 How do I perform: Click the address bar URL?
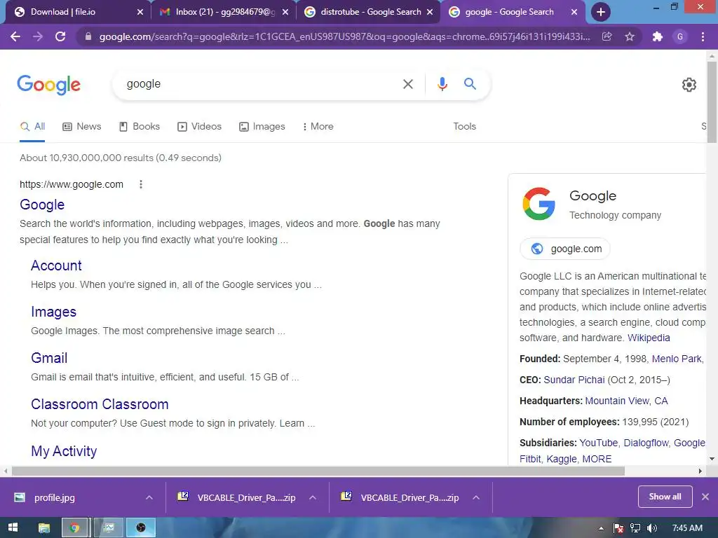coord(344,36)
